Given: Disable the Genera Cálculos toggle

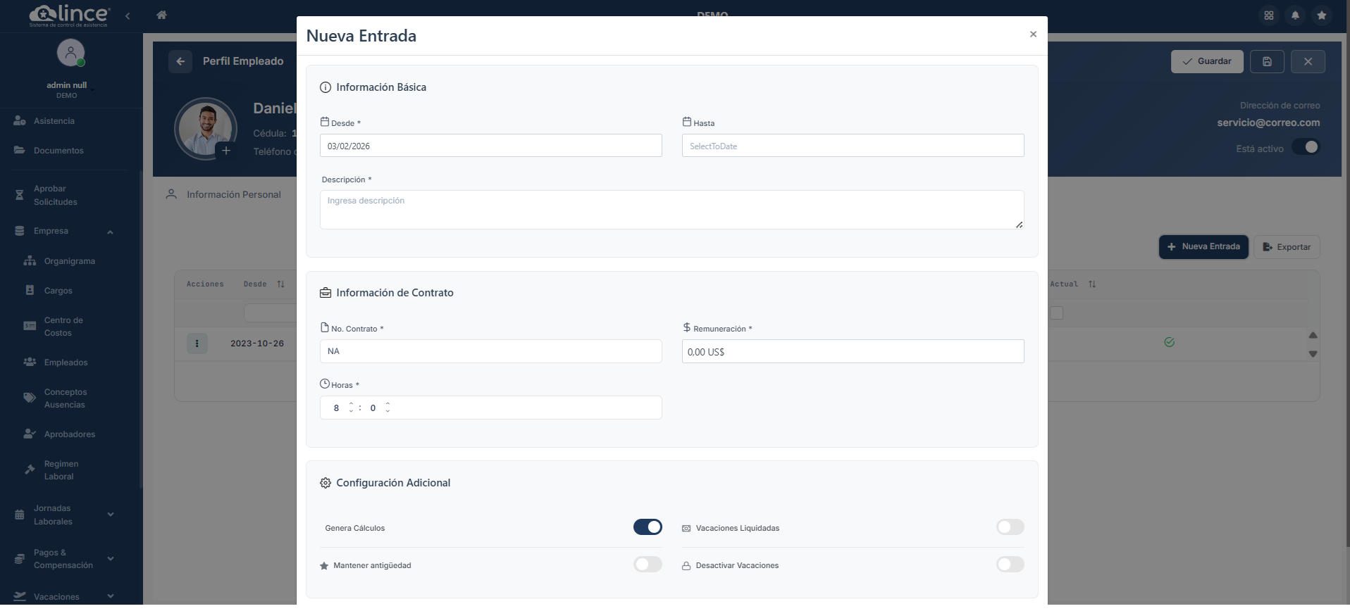Looking at the screenshot, I should tap(647, 527).
